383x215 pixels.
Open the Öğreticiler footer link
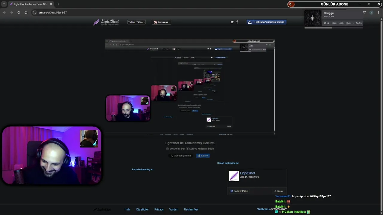click(142, 209)
